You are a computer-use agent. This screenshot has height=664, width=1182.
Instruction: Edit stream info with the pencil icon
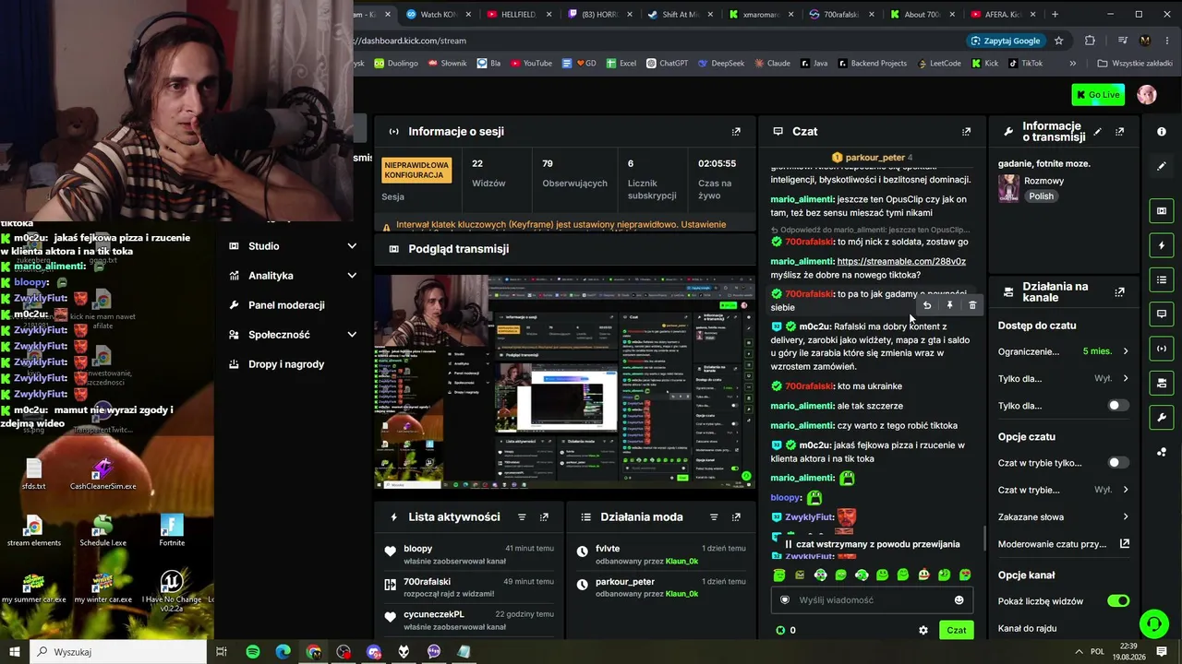pos(1097,132)
